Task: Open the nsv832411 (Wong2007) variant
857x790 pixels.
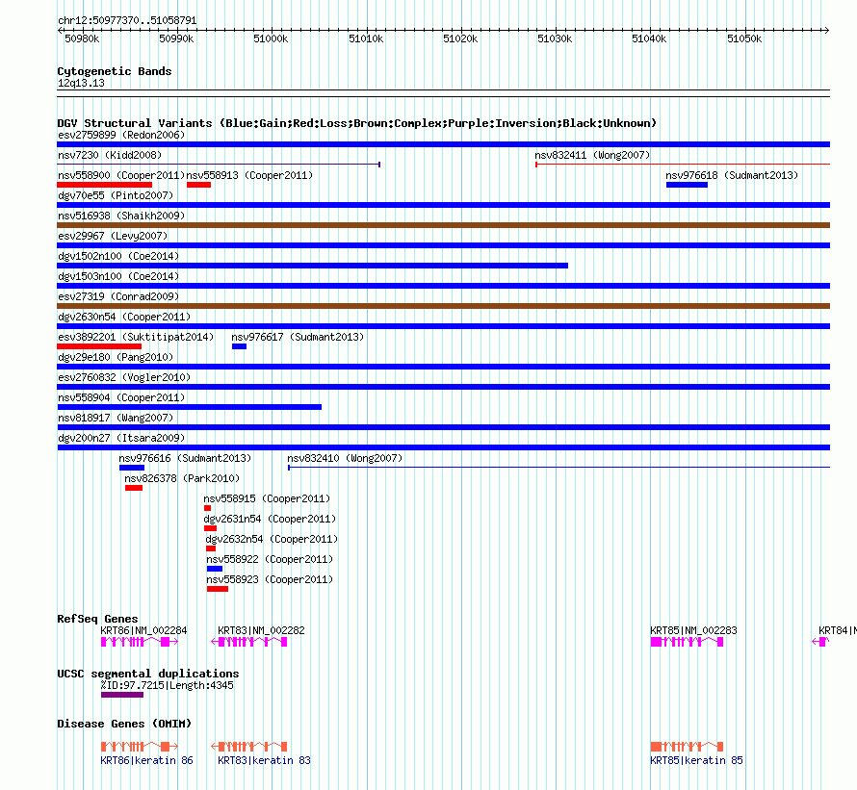Action: click(x=592, y=155)
